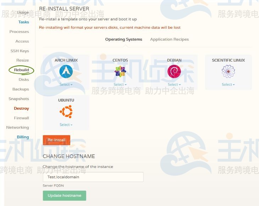Go to Networking in the sidebar
This screenshot has width=259, height=206.
point(17,127)
